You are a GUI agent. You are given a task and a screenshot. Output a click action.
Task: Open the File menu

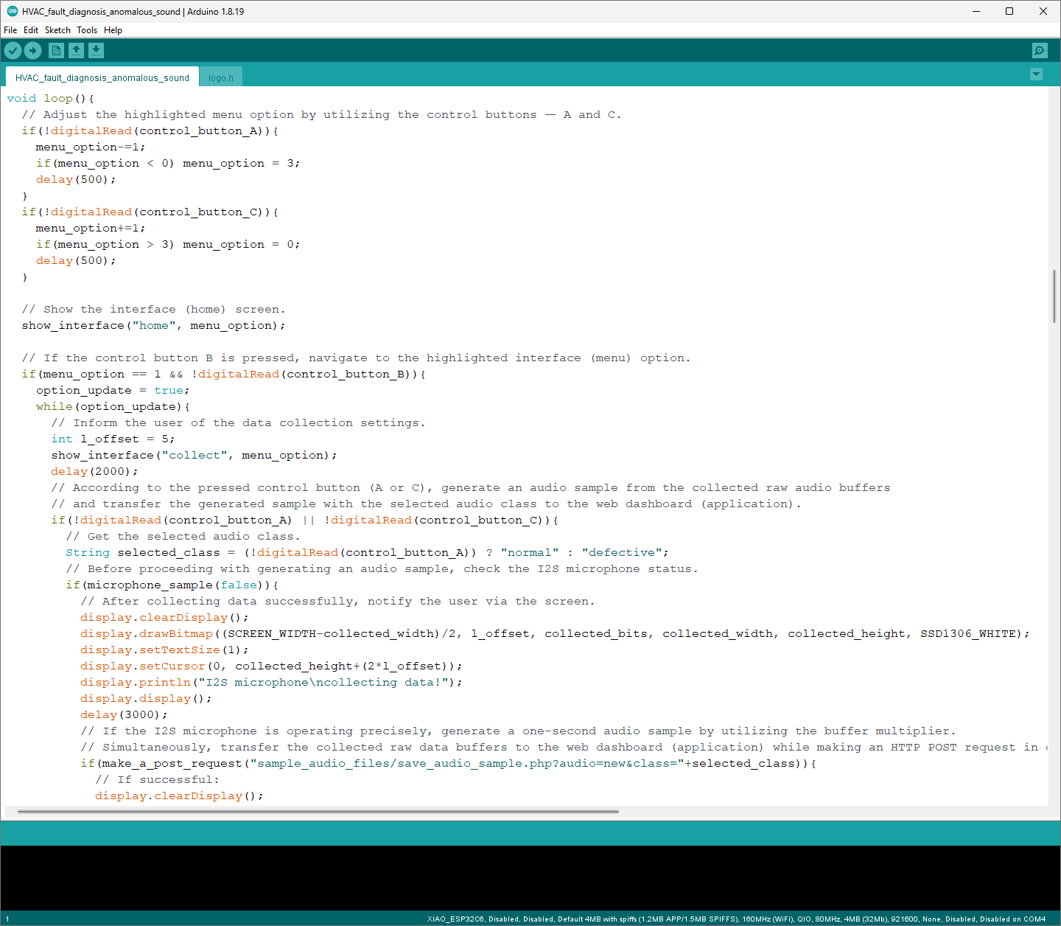[10, 30]
